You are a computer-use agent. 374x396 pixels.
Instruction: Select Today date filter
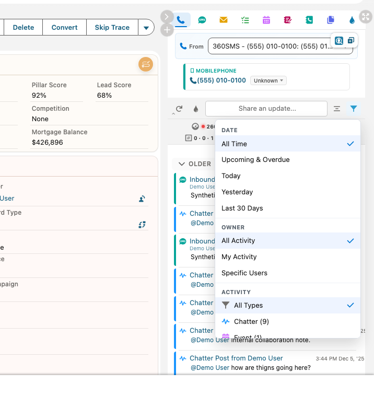288,176
